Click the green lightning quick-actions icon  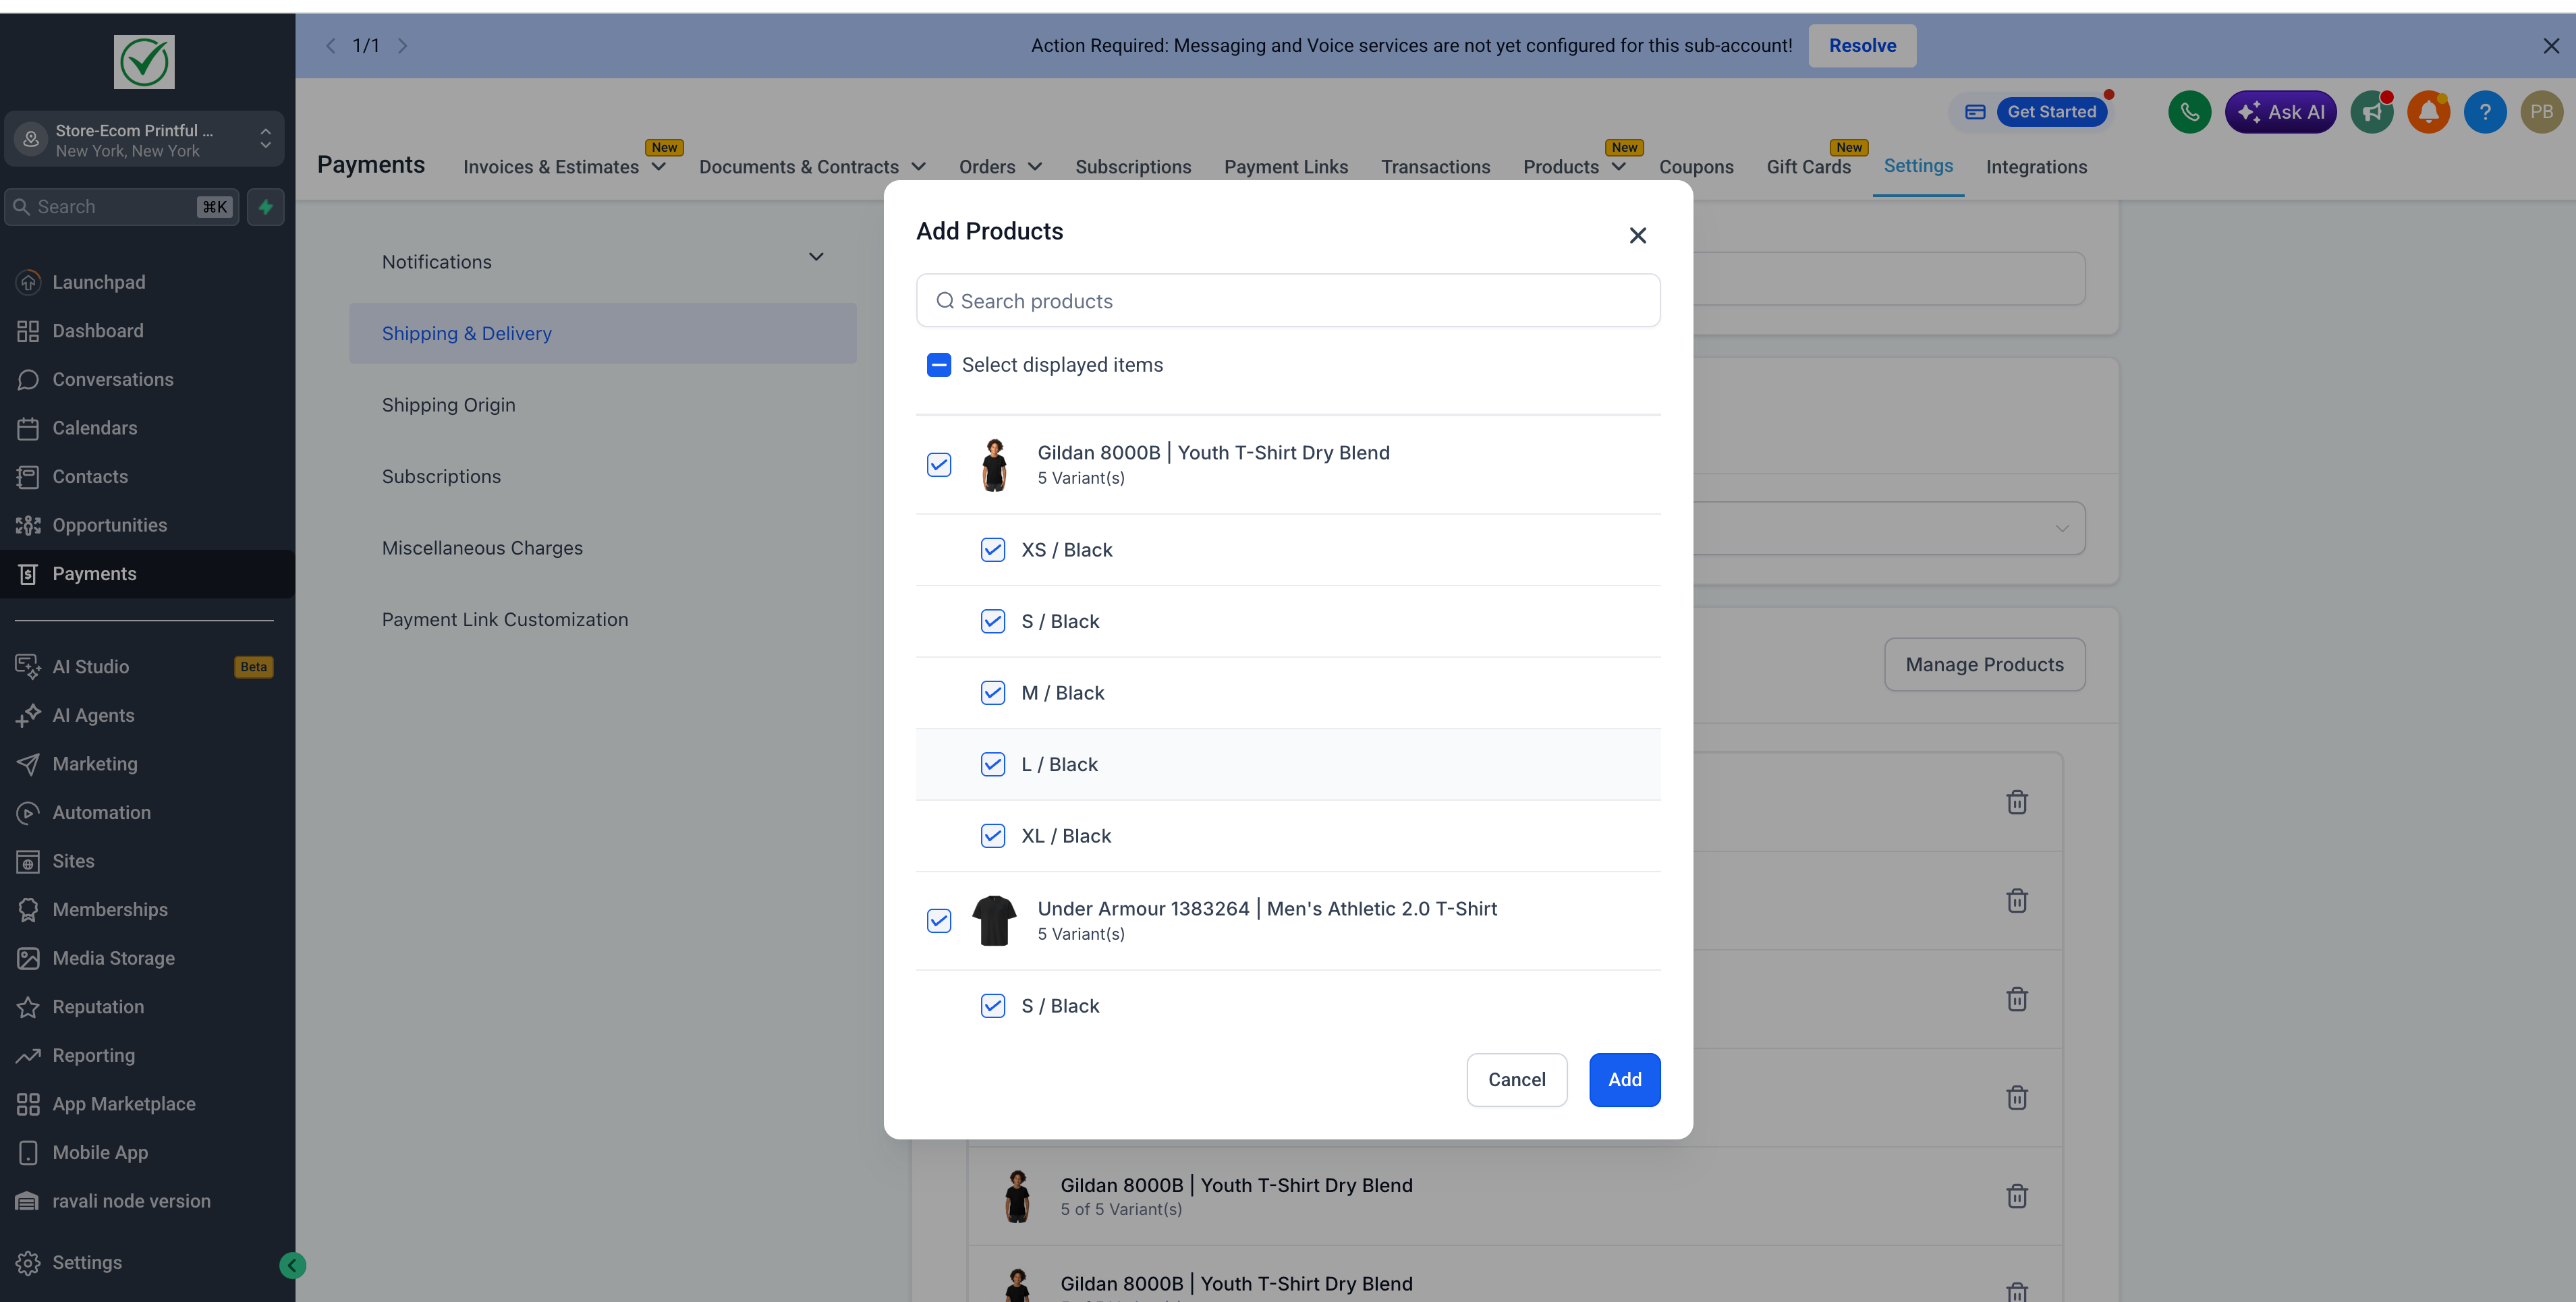click(x=266, y=207)
